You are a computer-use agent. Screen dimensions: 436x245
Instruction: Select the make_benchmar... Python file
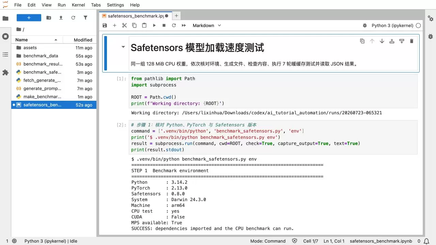54,97
